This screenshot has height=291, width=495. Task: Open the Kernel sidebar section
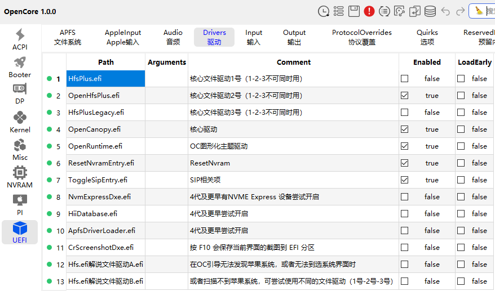point(20,122)
